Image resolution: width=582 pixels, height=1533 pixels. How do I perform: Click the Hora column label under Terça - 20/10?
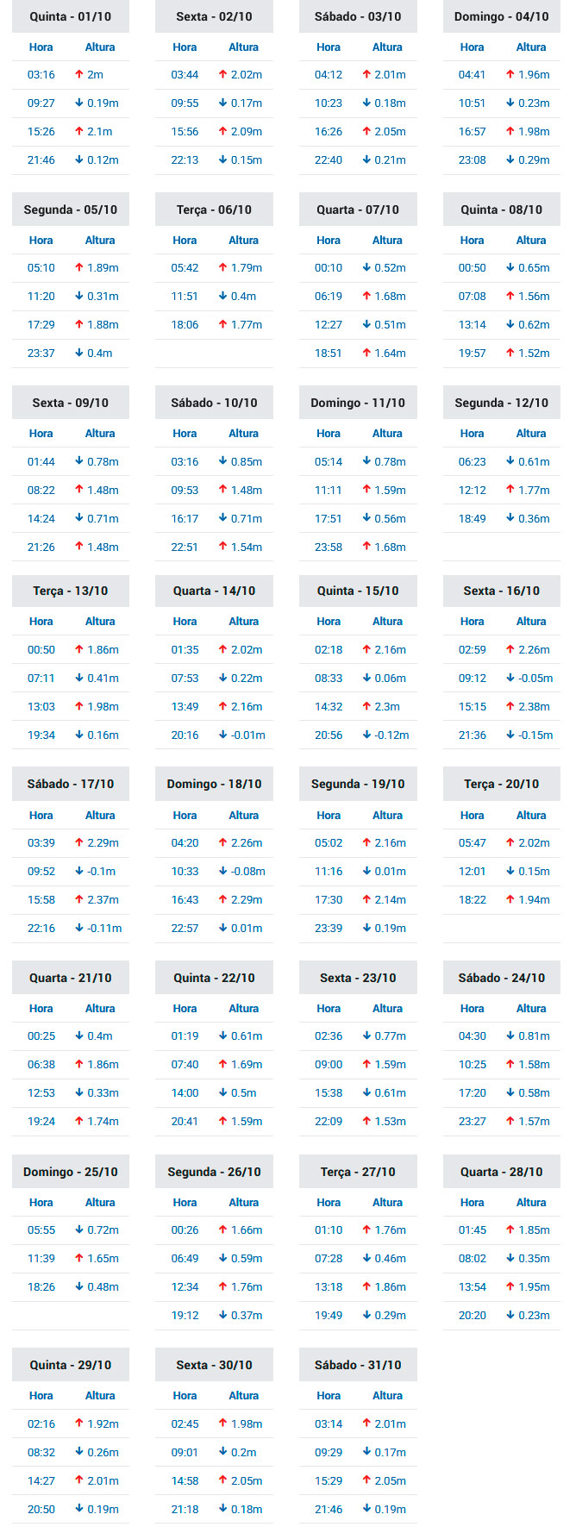pos(472,816)
